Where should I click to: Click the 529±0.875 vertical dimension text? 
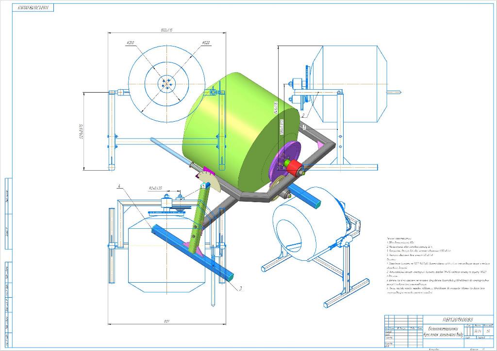tap(81, 131)
